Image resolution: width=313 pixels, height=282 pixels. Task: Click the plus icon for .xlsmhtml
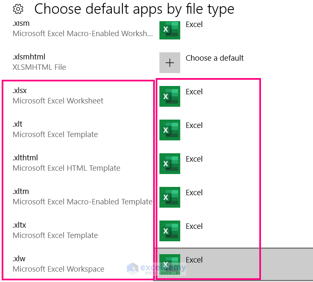[x=170, y=63]
